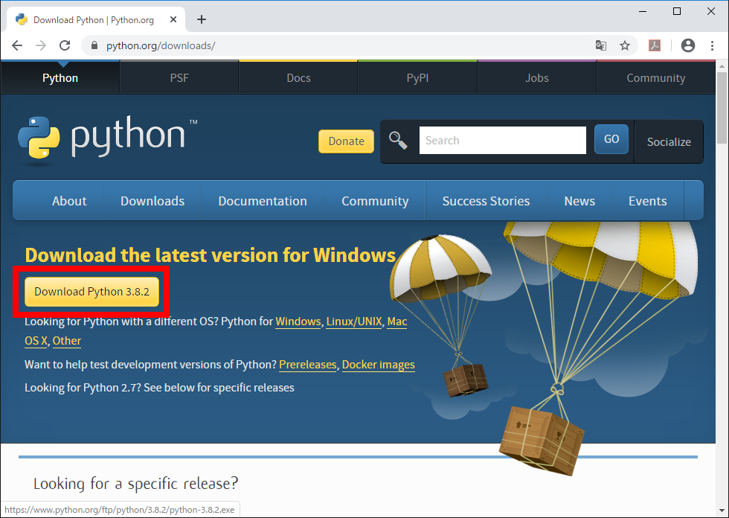Viewport: 729px width, 518px height.
Task: Open a new tab with the plus icon
Action: tap(202, 19)
